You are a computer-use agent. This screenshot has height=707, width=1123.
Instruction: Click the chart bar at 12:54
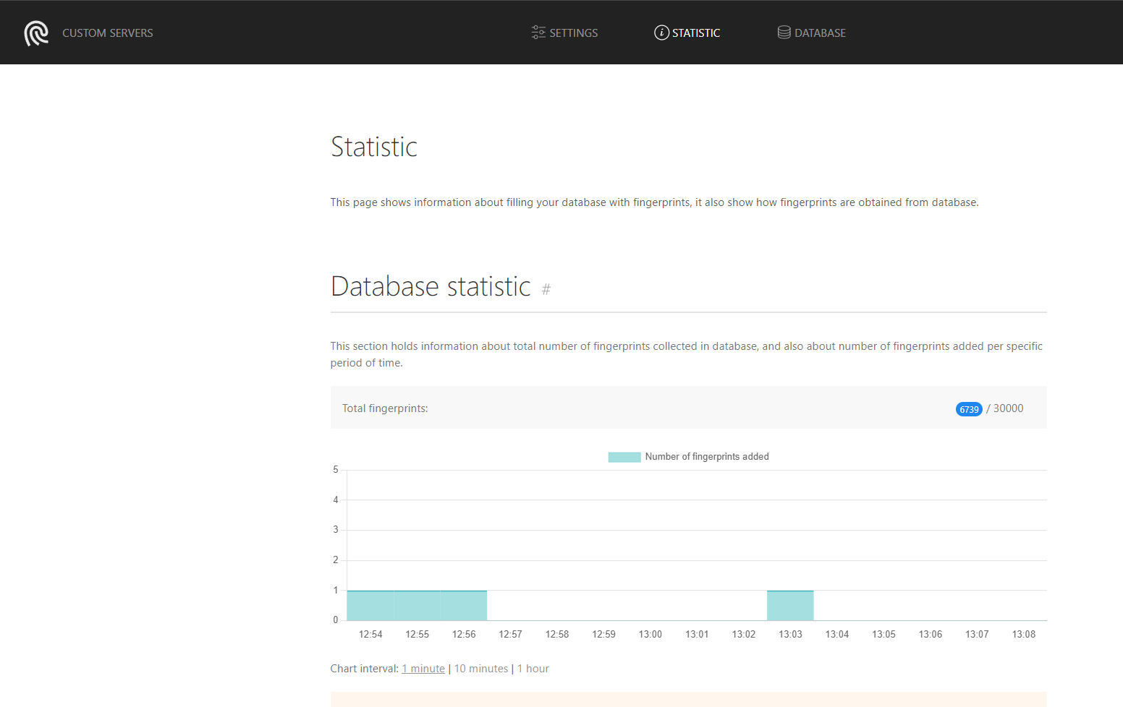point(370,606)
